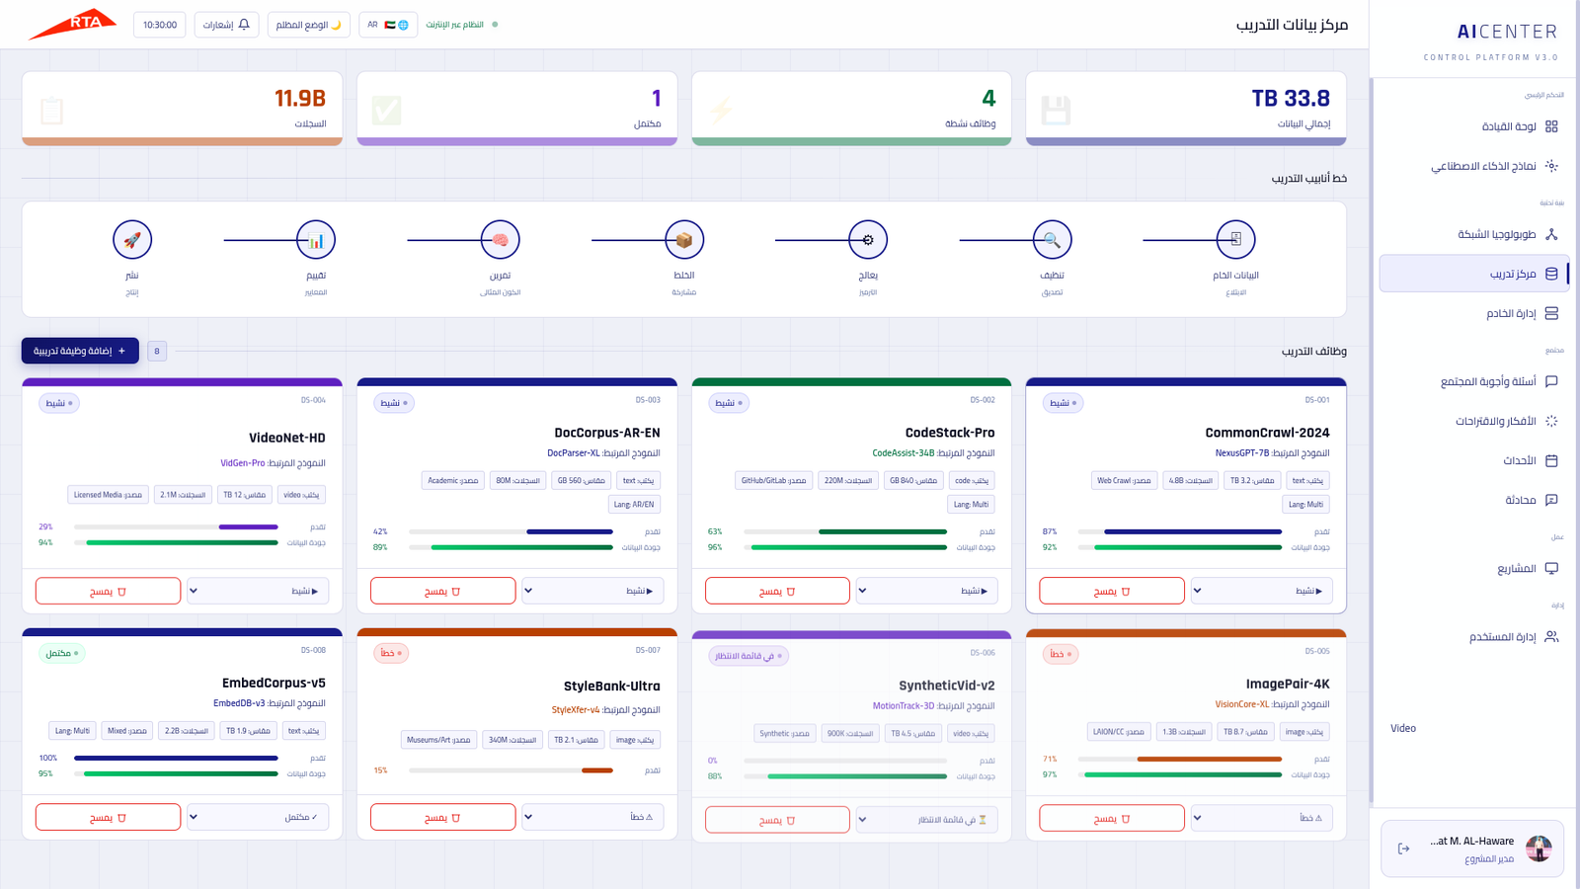The width and height of the screenshot is (1580, 889).
Task: Delete the StyleBank-Ultra dataset
Action: [x=442, y=817]
